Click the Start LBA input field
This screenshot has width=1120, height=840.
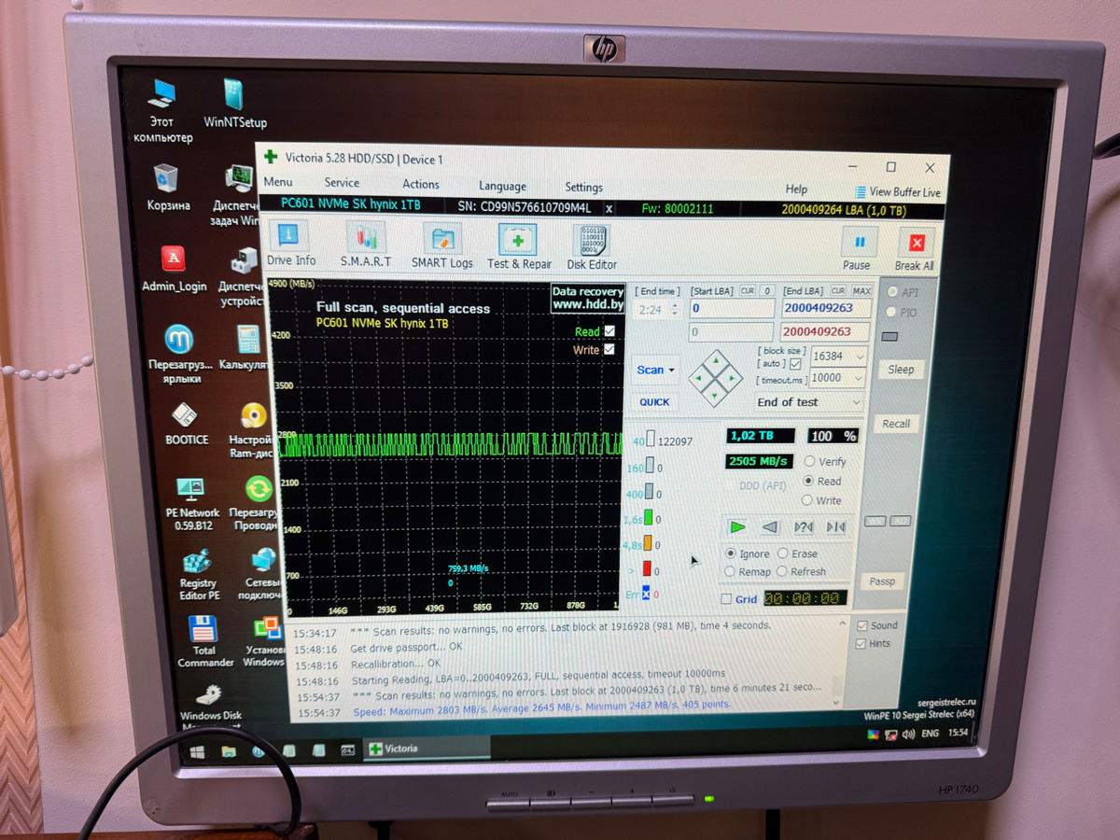click(x=732, y=309)
